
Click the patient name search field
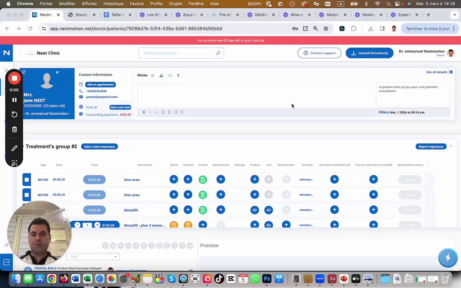click(x=181, y=53)
